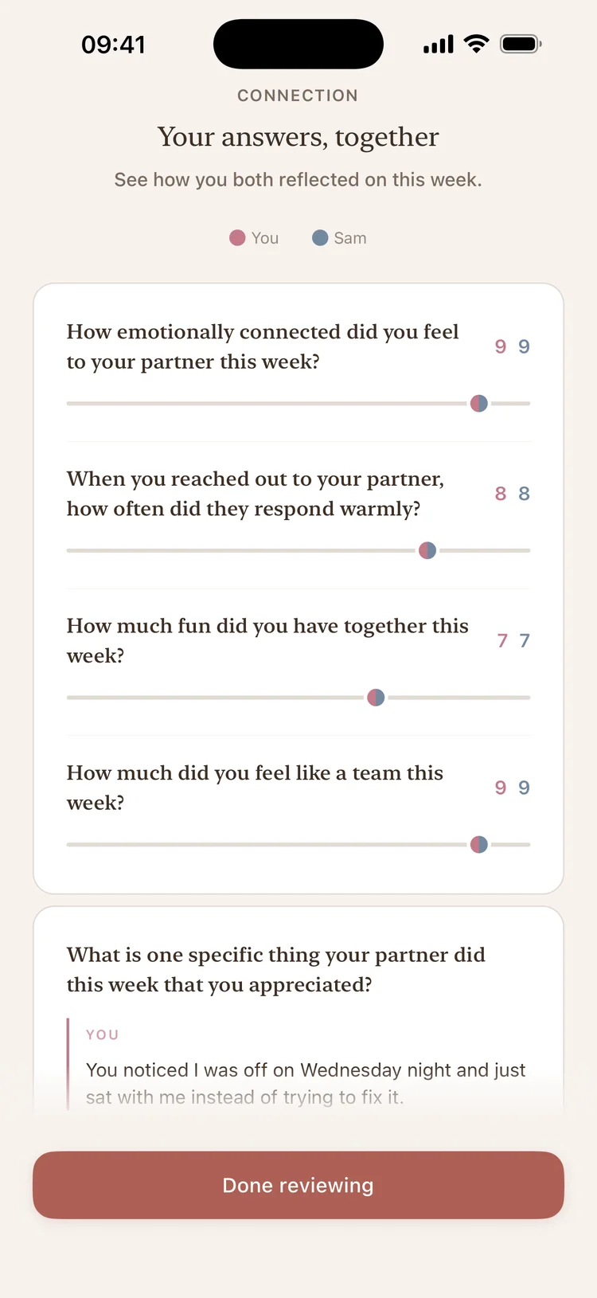The width and height of the screenshot is (597, 1298).
Task: Click the 'Your answers, together' heading
Action: pos(298,137)
